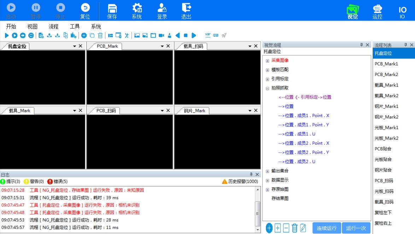The width and height of the screenshot is (415, 234).
Task: Toggle the 提示(3) log filter
Action: coord(10,182)
